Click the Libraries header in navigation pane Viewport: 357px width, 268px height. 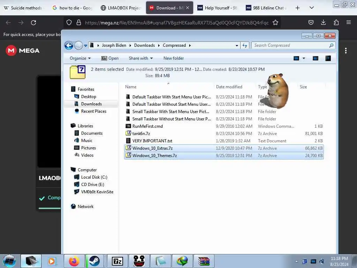[85, 126]
